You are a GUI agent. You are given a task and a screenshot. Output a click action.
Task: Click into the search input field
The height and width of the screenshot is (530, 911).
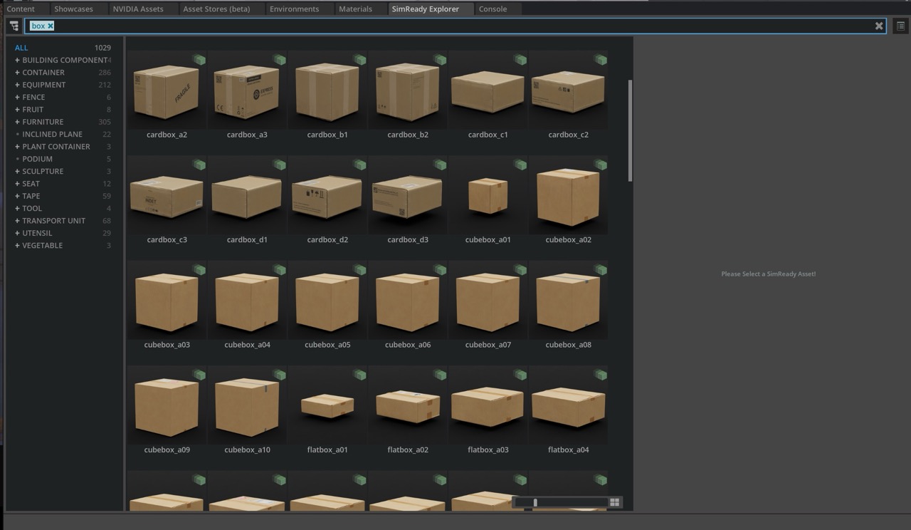tap(455, 26)
